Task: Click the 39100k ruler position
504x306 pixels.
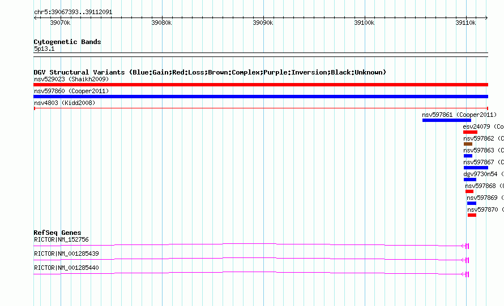Action: click(x=364, y=23)
